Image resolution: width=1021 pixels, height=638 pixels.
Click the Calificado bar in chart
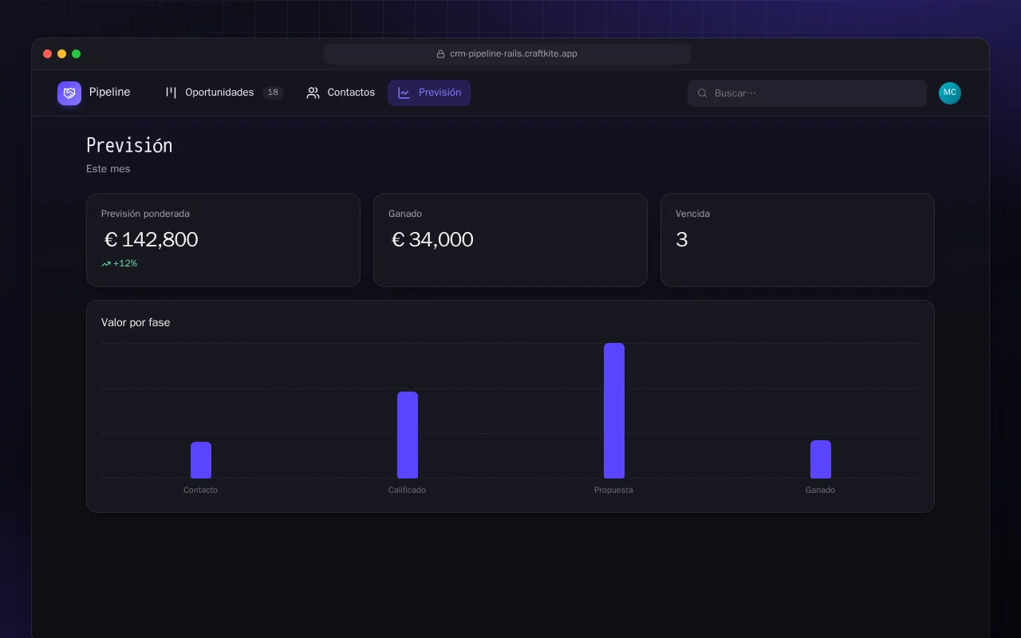click(408, 435)
